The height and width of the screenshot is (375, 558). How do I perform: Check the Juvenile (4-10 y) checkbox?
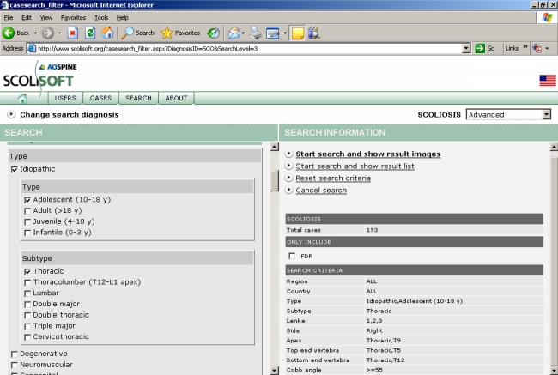coord(27,222)
